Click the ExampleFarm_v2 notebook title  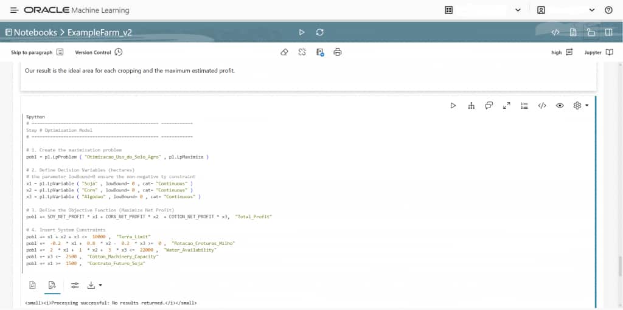coord(99,33)
